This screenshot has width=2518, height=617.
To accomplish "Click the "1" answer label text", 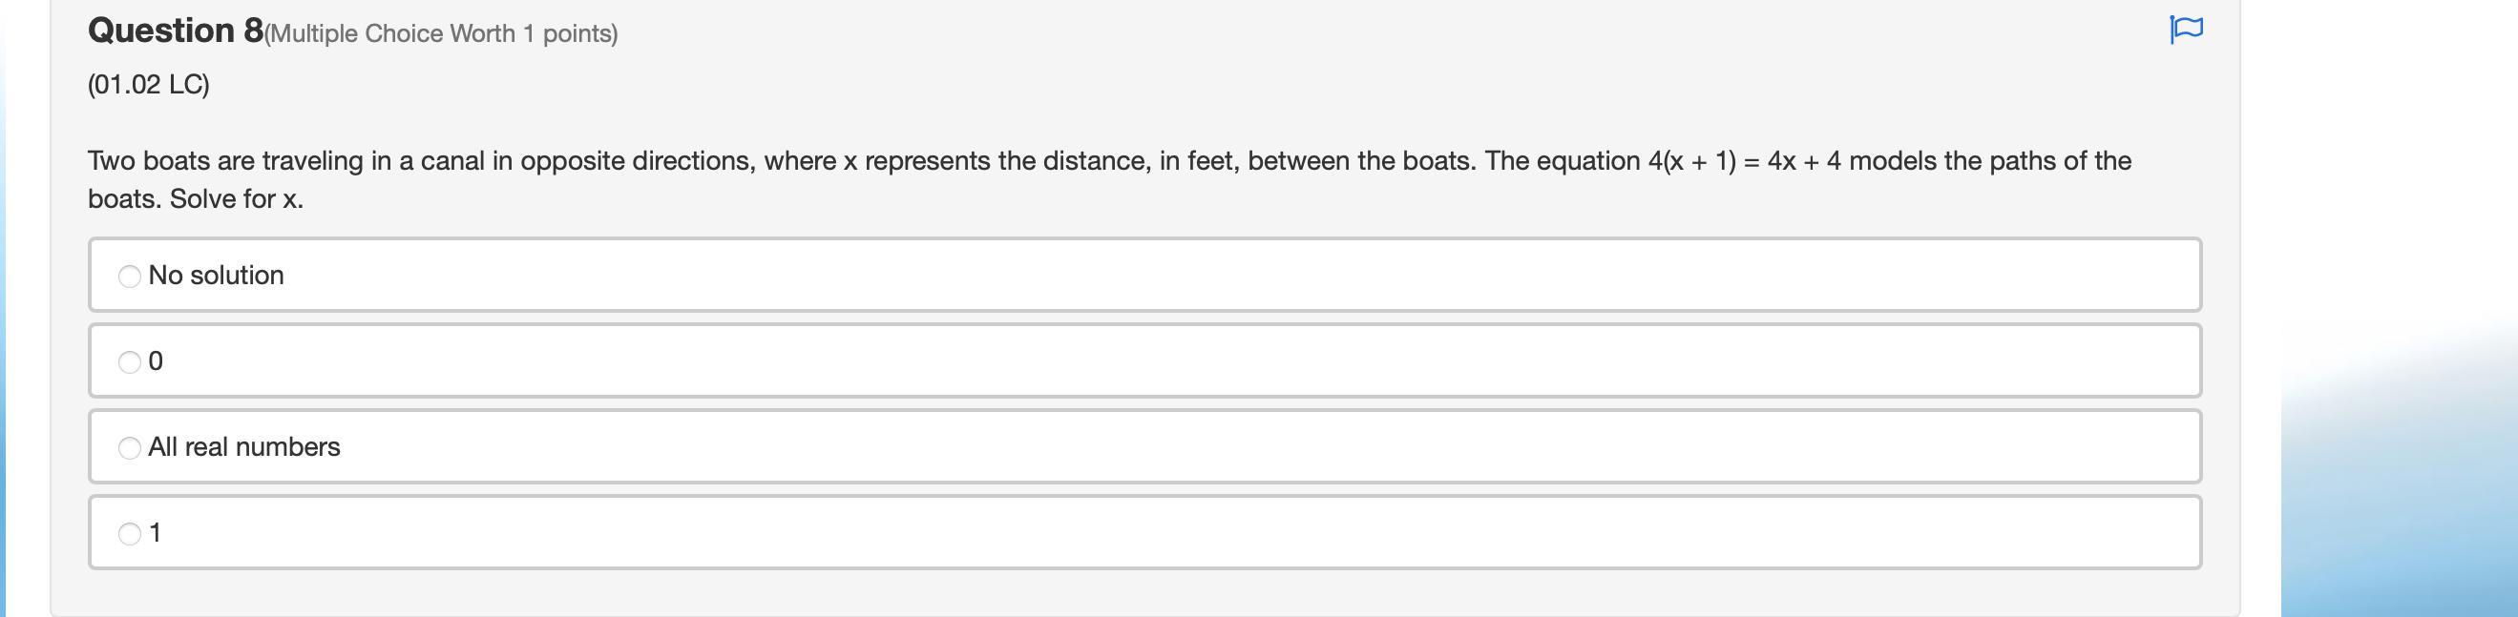I will (x=156, y=533).
